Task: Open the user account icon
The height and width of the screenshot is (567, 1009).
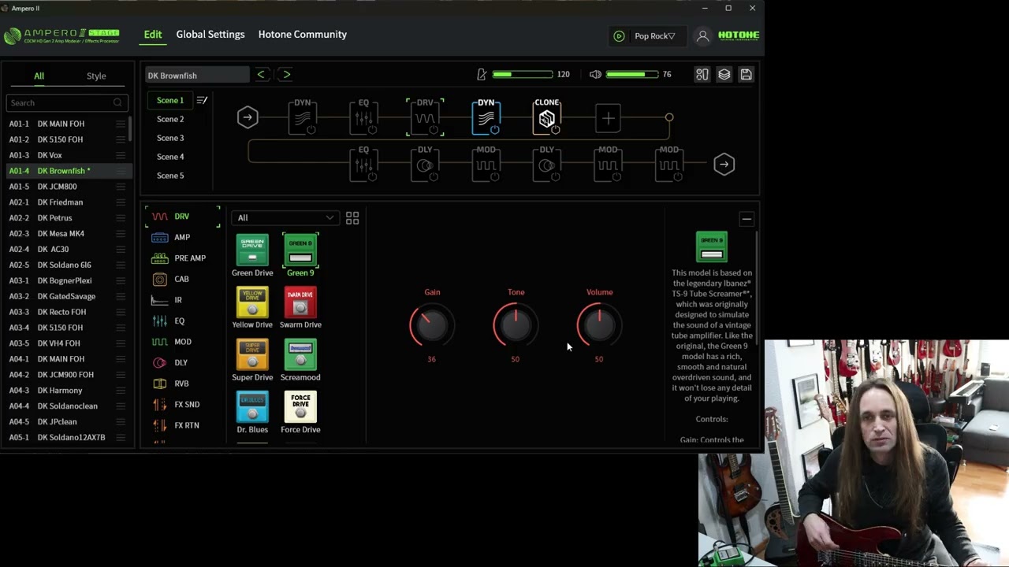Action: 703,35
